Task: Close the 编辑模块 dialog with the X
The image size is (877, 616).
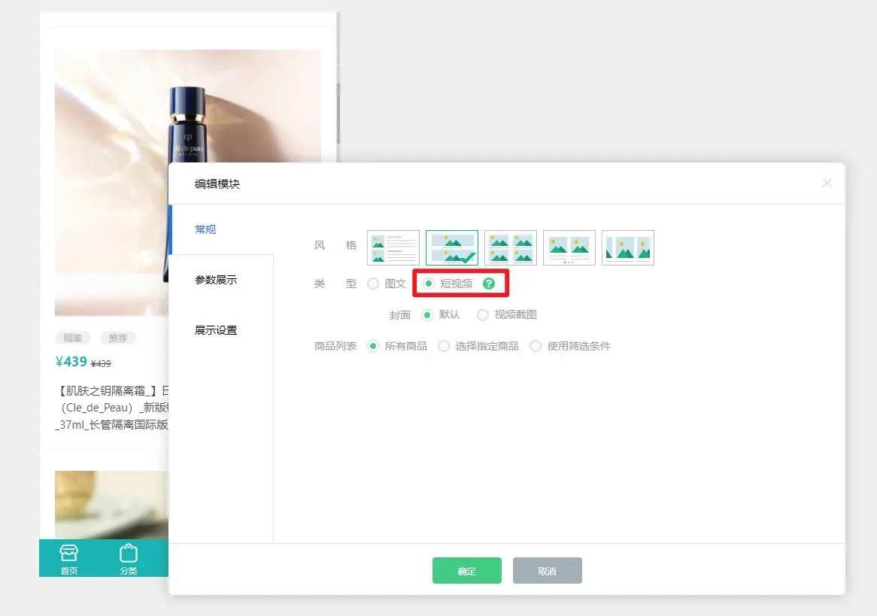Action: (827, 183)
